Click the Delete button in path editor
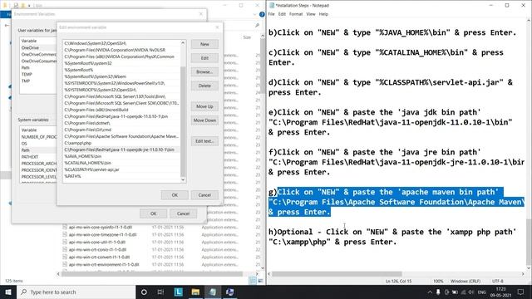The image size is (532, 299). [204, 86]
